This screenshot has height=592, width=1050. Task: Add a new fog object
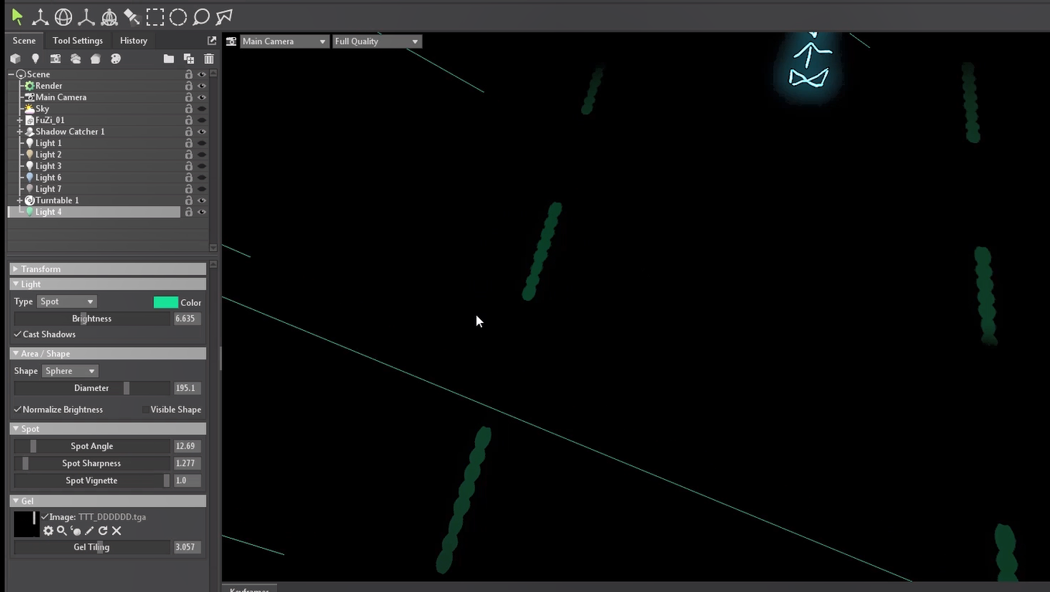point(75,59)
